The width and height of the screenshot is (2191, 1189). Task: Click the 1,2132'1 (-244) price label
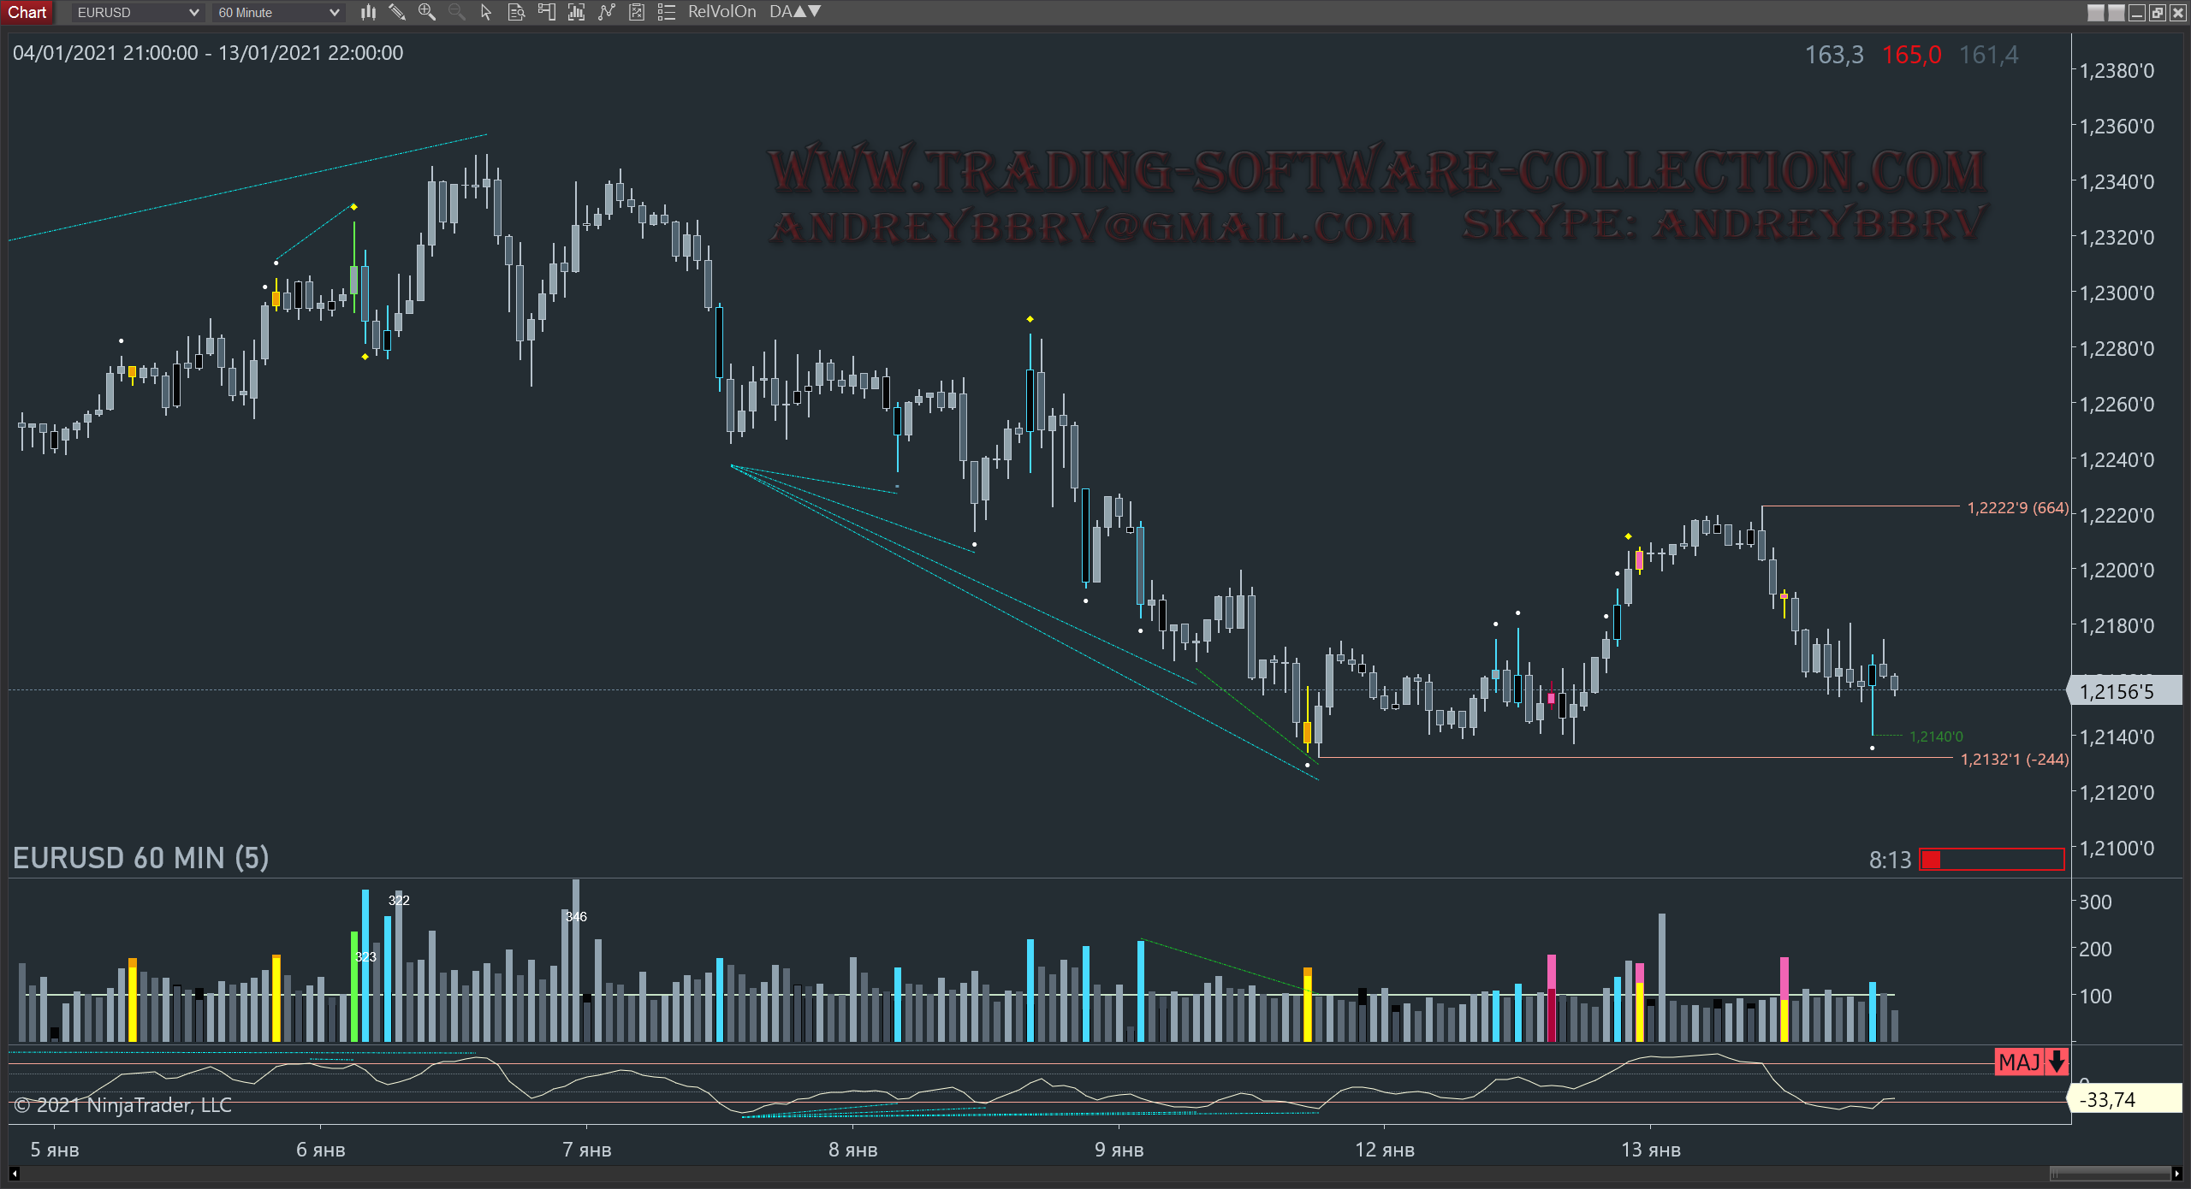pos(2014,760)
